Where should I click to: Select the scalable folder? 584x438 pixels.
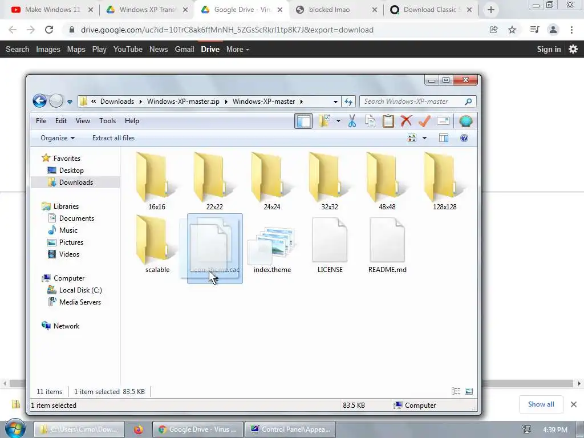point(157,245)
